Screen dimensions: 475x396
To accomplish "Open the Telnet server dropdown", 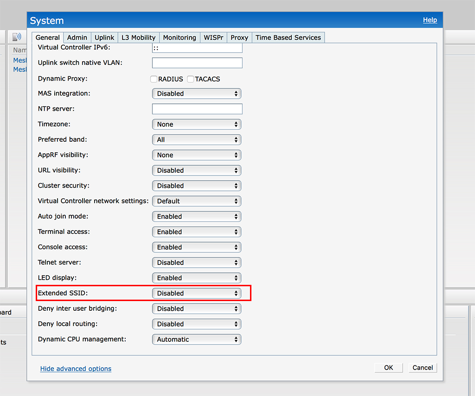I will click(196, 262).
